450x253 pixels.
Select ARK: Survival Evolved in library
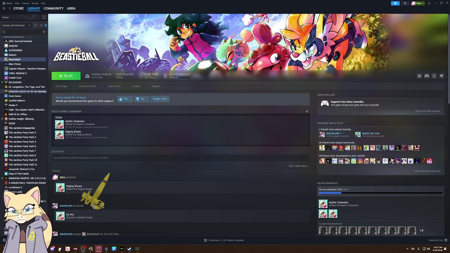click(20, 41)
